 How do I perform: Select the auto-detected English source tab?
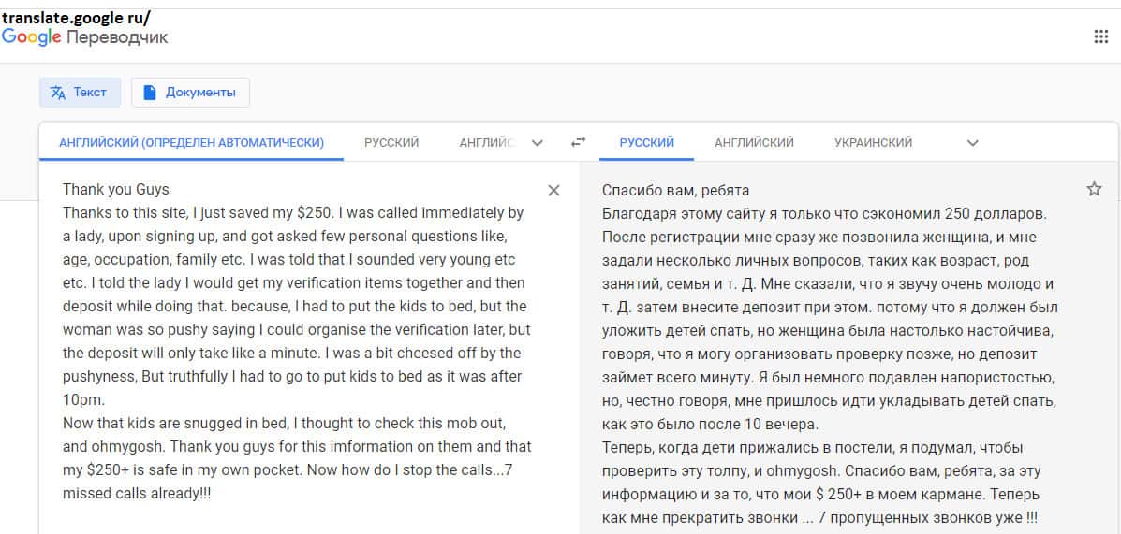(x=191, y=143)
